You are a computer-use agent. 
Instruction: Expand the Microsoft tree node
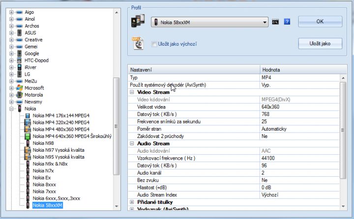coord(11,88)
